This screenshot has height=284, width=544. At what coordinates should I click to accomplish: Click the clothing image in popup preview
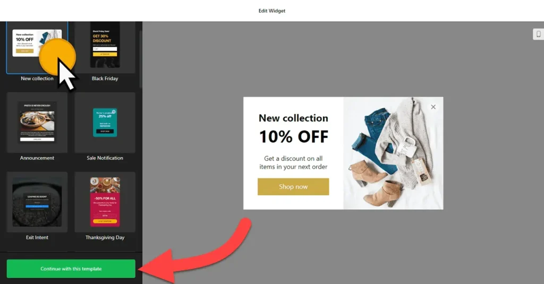(393, 153)
